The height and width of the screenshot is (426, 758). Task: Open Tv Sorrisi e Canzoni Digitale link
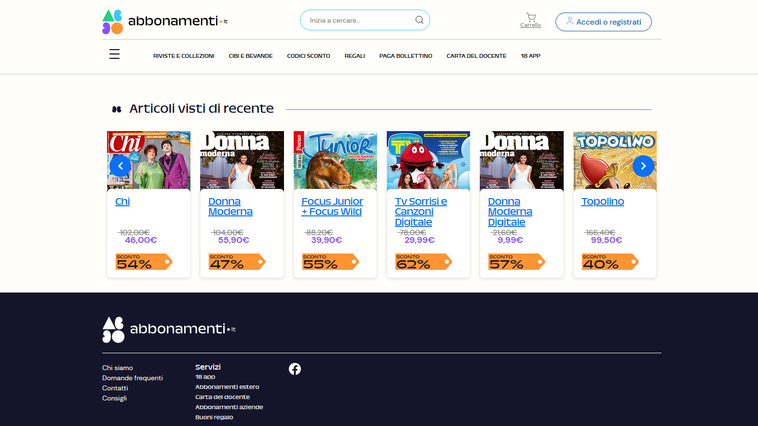point(421,212)
